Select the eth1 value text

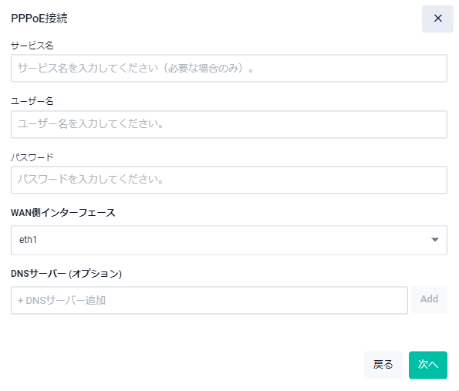coord(28,240)
